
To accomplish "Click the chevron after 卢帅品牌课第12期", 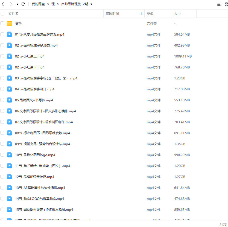I will [x=91, y=4].
